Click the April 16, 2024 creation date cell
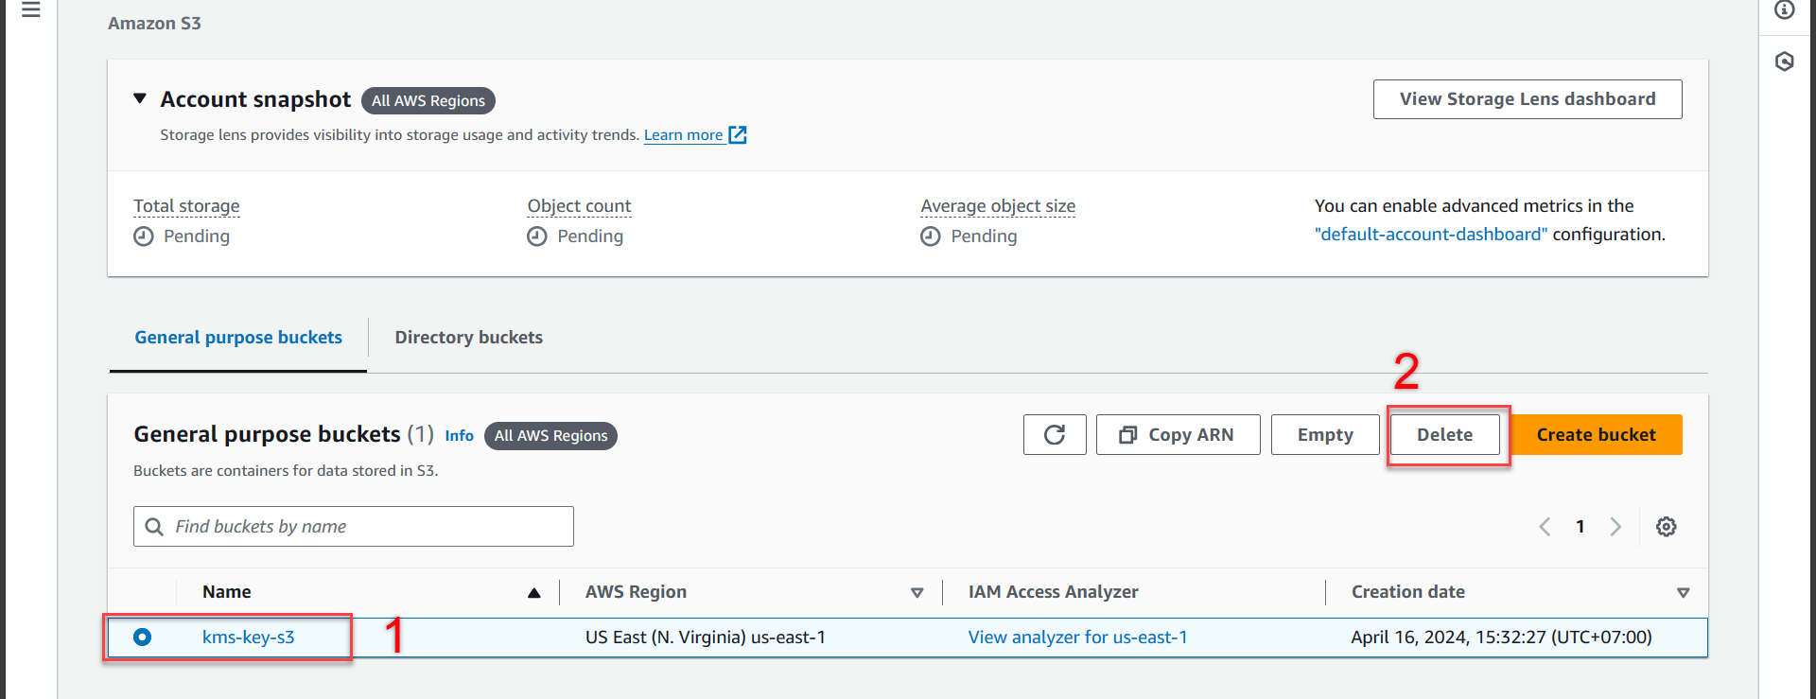 (1501, 637)
